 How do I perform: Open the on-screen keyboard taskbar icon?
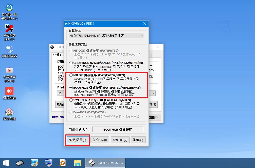pyautogui.click(x=48, y=163)
